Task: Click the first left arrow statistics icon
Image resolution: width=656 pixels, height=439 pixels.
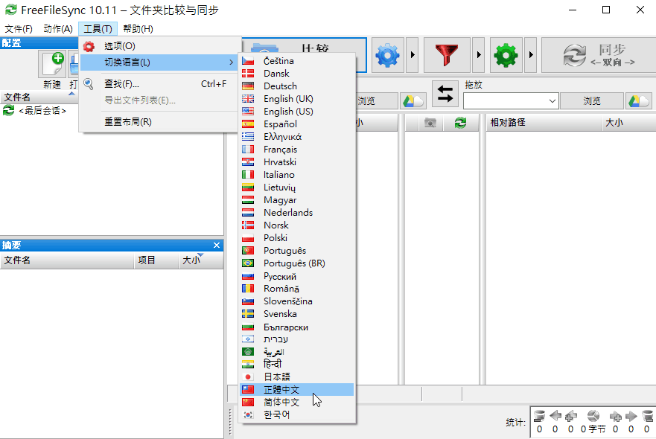Action: (x=555, y=416)
